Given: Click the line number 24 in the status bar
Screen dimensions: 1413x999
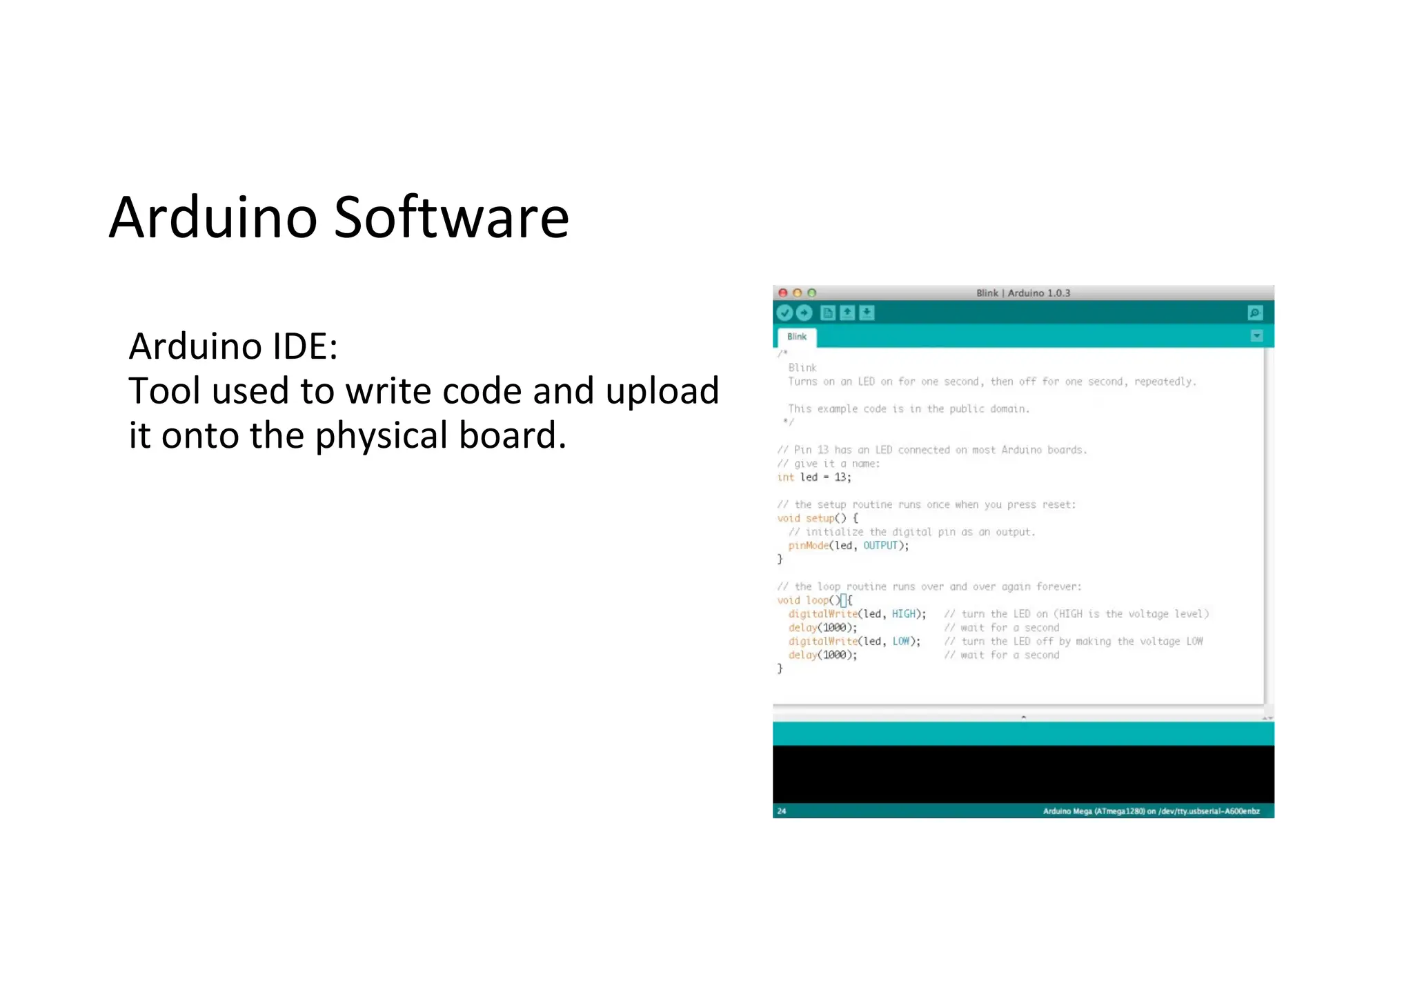Looking at the screenshot, I should click(782, 811).
